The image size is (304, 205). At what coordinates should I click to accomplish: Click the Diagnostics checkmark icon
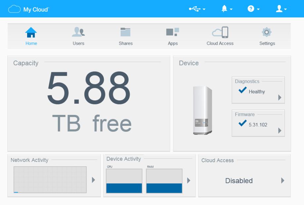242,90
